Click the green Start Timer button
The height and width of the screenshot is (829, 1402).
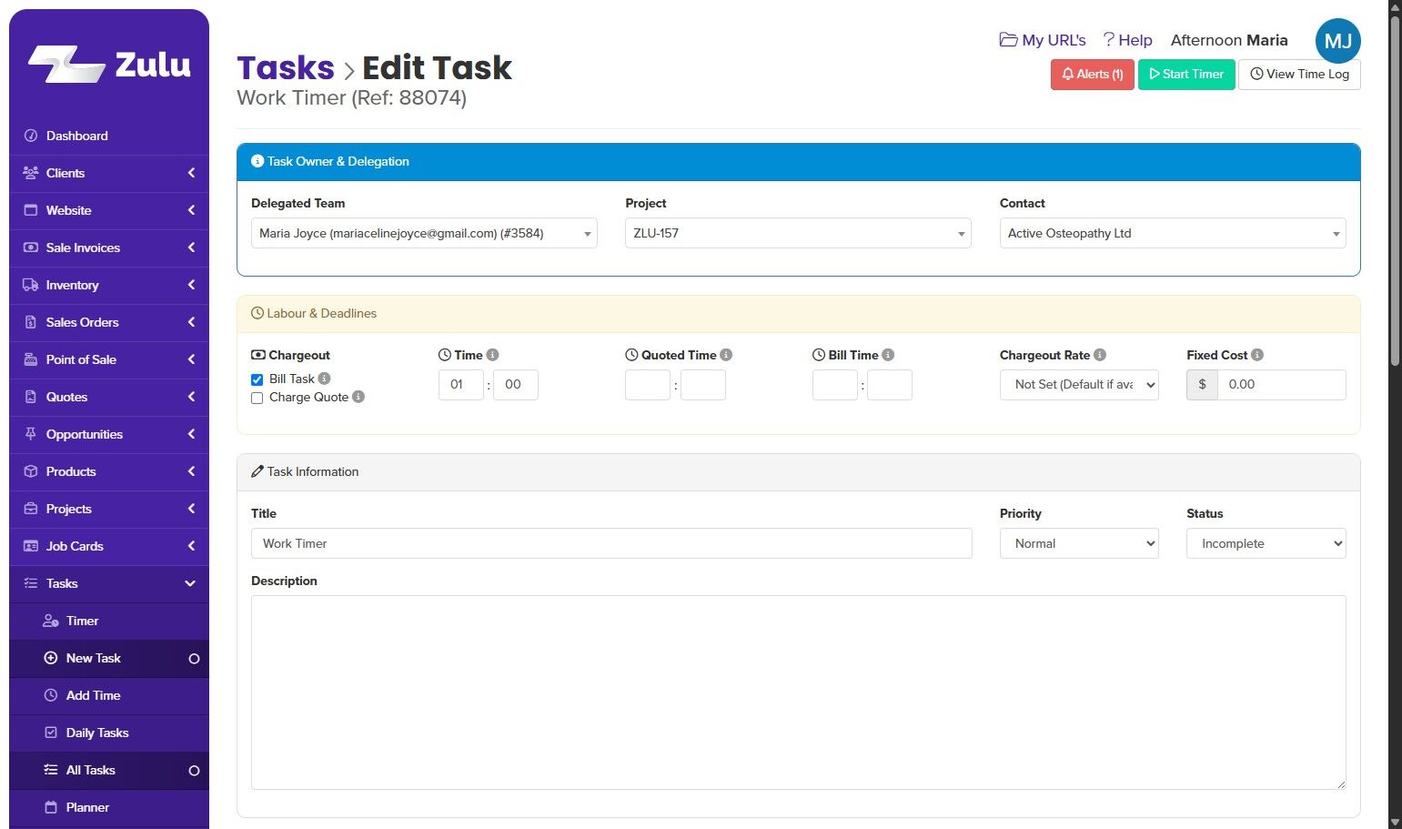pyautogui.click(x=1186, y=75)
